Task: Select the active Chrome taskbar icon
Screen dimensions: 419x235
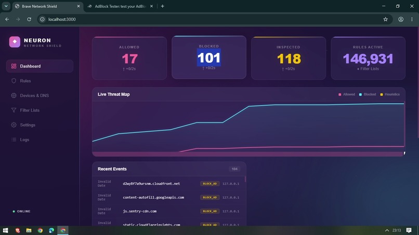Action: (63, 230)
